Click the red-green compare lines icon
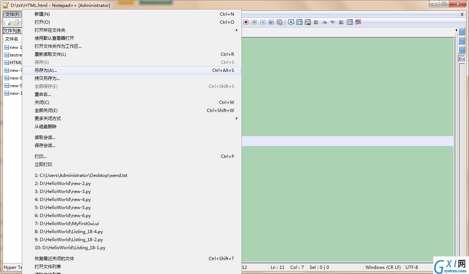 [x=299, y=22]
